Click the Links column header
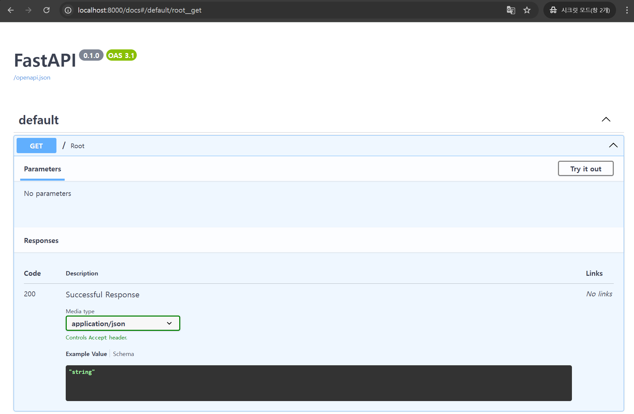The height and width of the screenshot is (414, 634). tap(594, 273)
